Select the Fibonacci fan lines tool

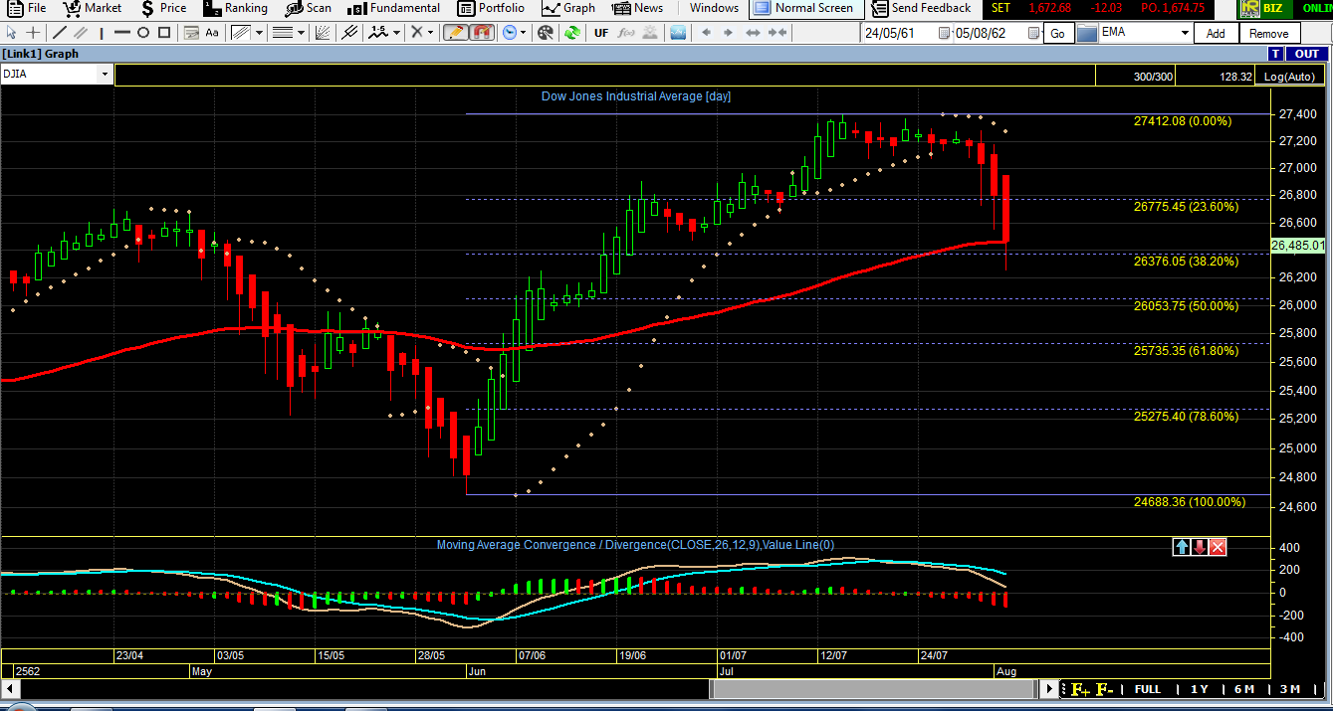323,33
